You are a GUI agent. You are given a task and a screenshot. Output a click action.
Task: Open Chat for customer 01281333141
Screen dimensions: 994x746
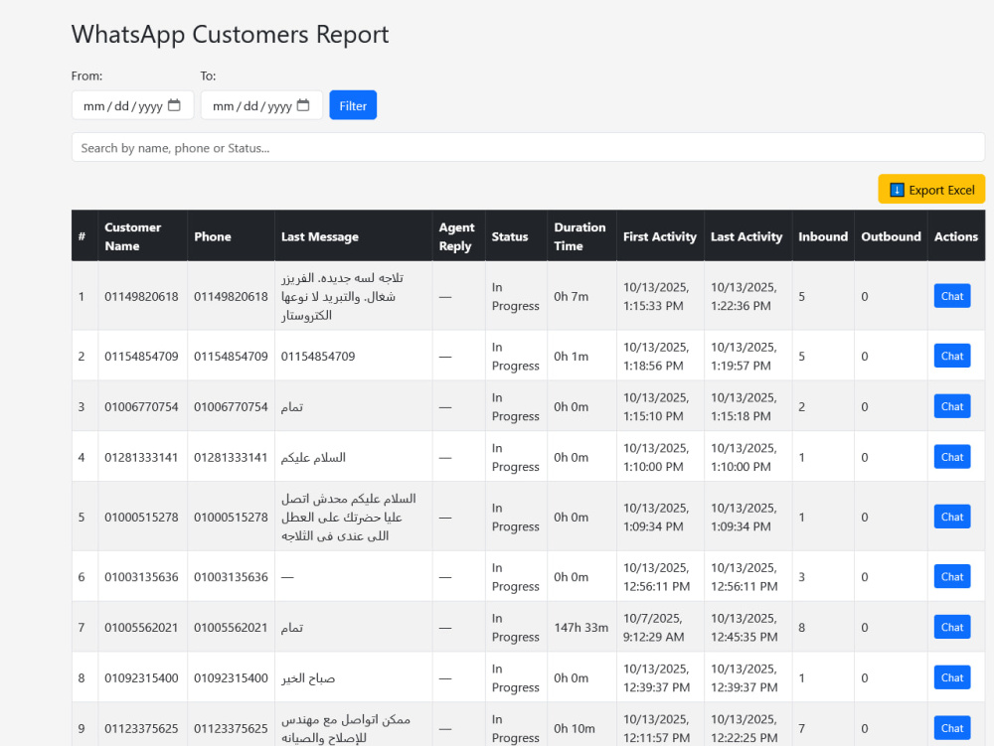point(951,457)
